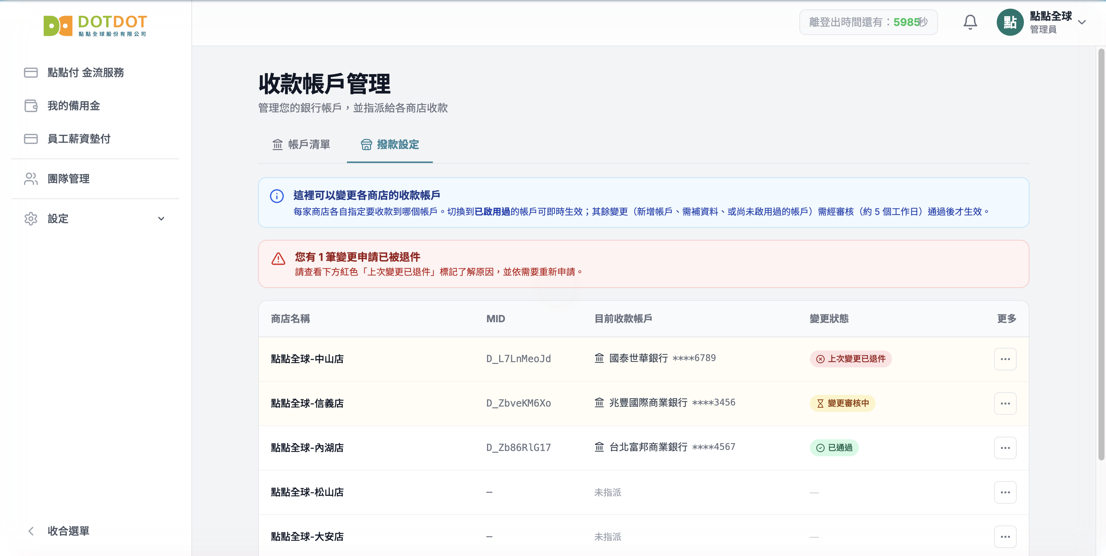The height and width of the screenshot is (556, 1106).
Task: Open more options for 點點全球-信義店
Action: click(1005, 403)
